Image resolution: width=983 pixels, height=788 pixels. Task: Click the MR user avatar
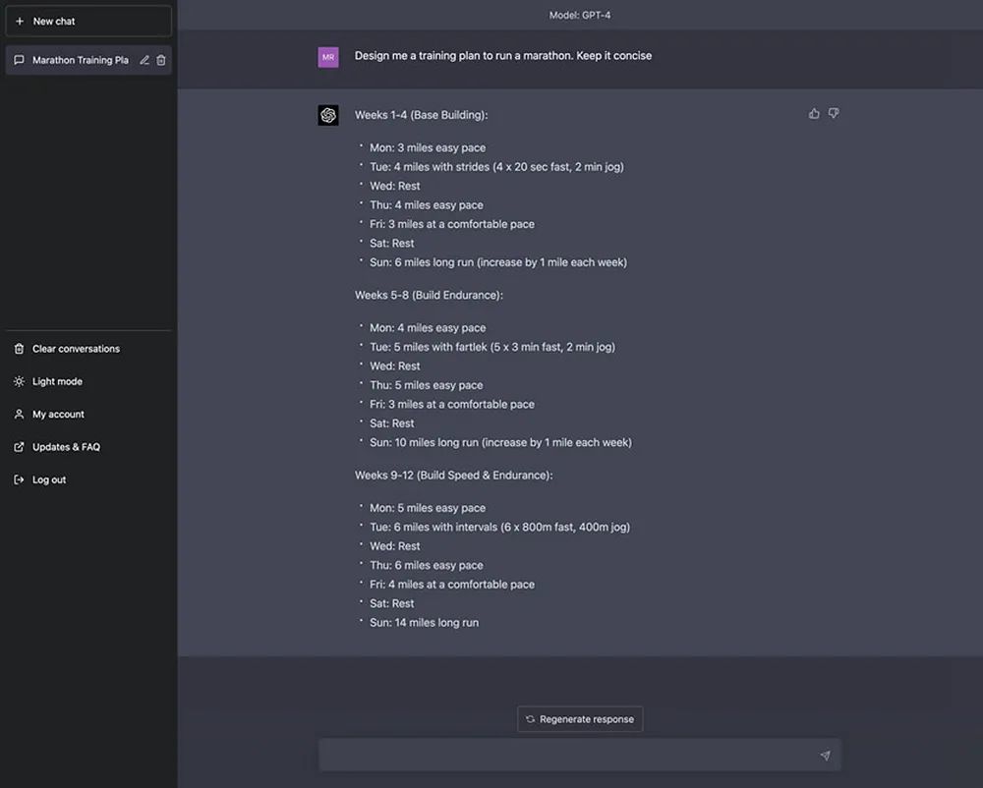tap(328, 57)
